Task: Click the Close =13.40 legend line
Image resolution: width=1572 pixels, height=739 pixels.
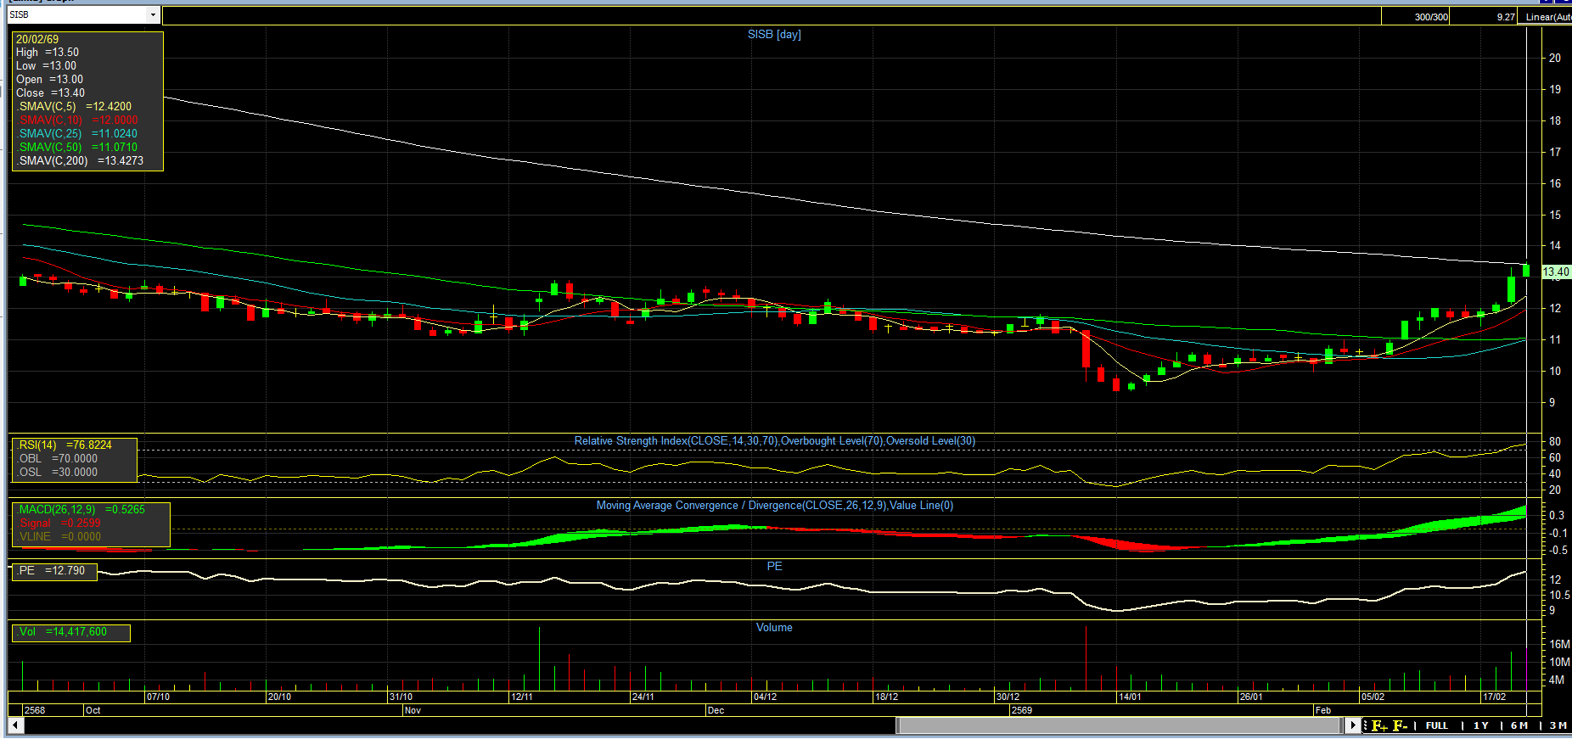Action: (x=50, y=92)
